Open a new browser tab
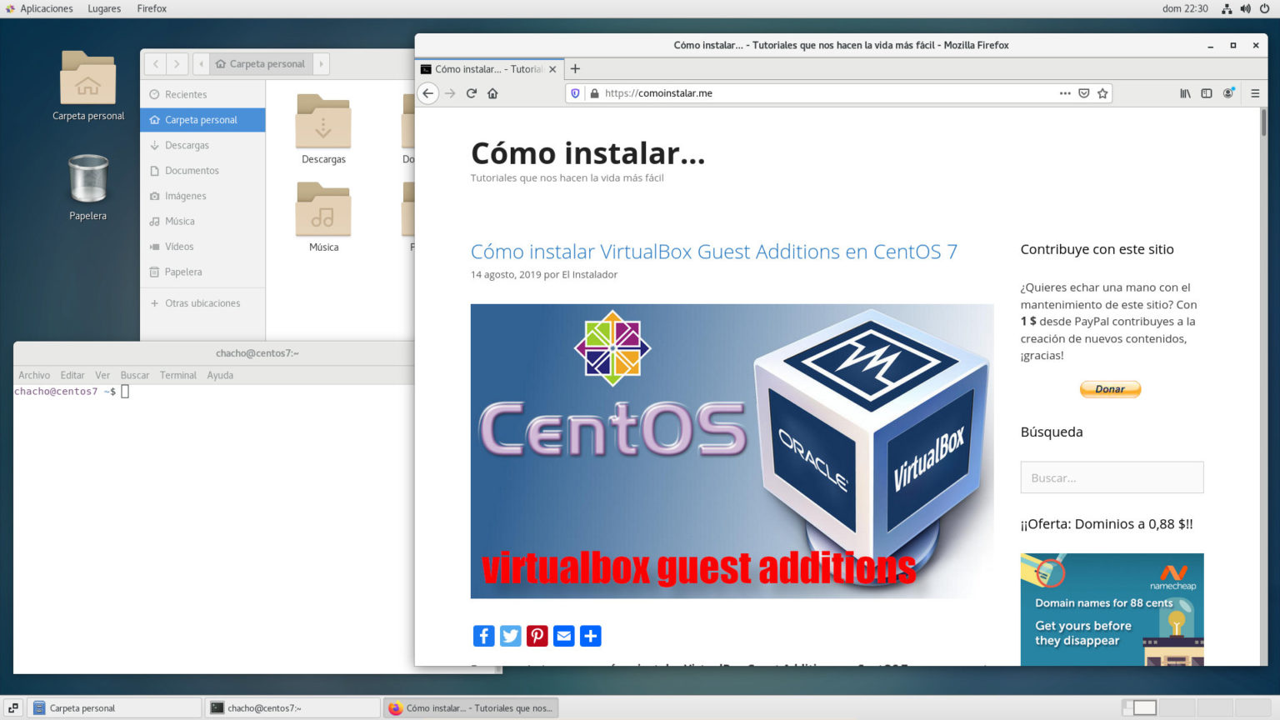The height and width of the screenshot is (720, 1280). 574,69
